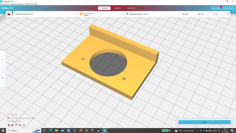Screen dimensions: 236x133
Task: Show hidden system tray icons
Action: point(198,131)
